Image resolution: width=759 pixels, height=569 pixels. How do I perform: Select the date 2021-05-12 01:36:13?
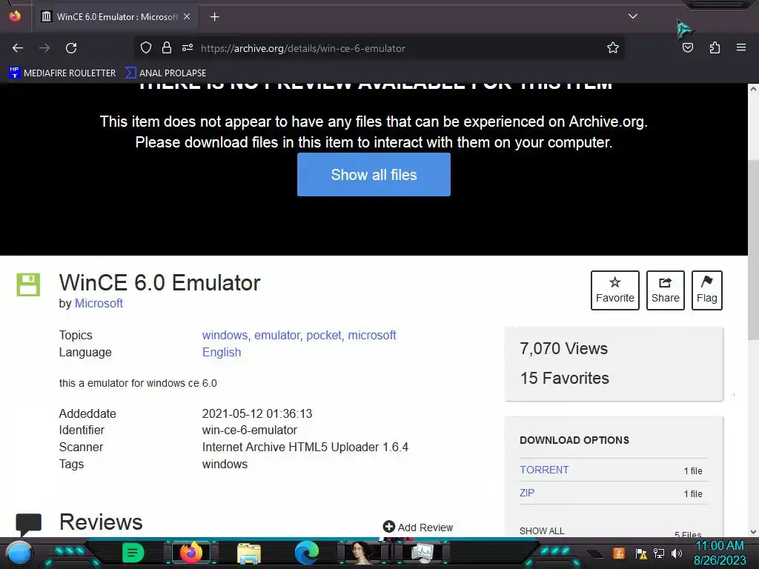click(257, 413)
